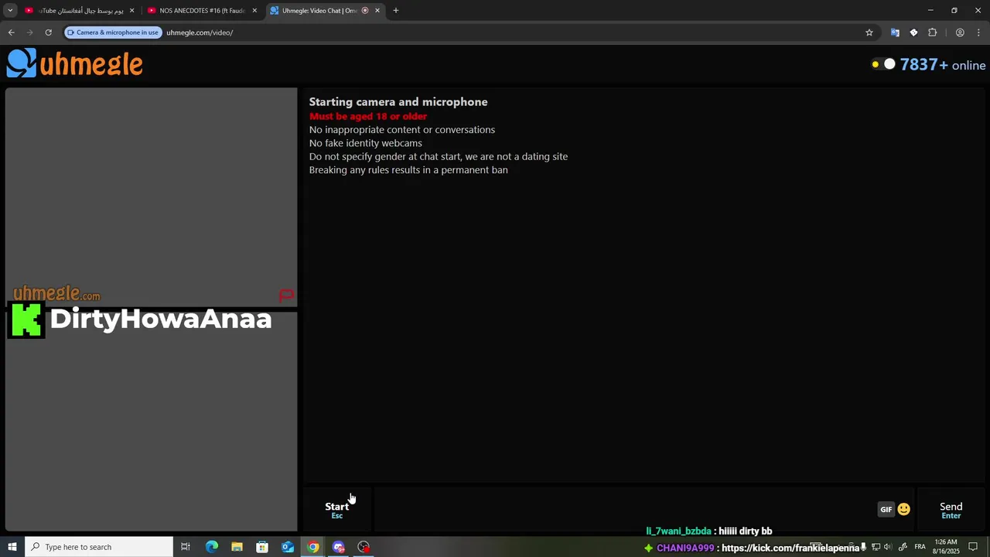Click the uhmegle.com watermark on webcam panel
The image size is (990, 557).
click(56, 293)
